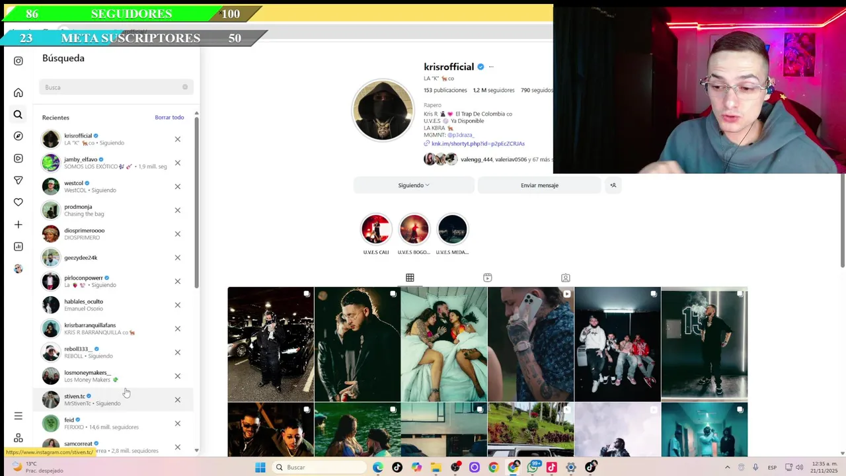Screen dimensions: 846x476
Task: Open the @p3draza_ mention link
Action: (x=461, y=135)
